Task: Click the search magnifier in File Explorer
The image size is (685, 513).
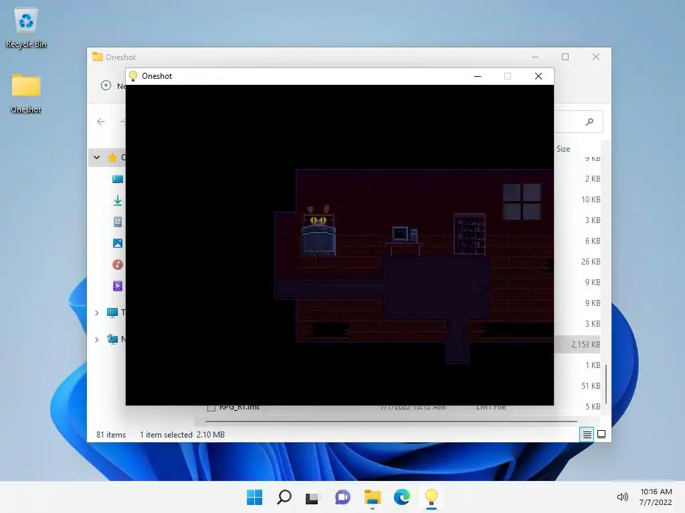Action: (589, 122)
